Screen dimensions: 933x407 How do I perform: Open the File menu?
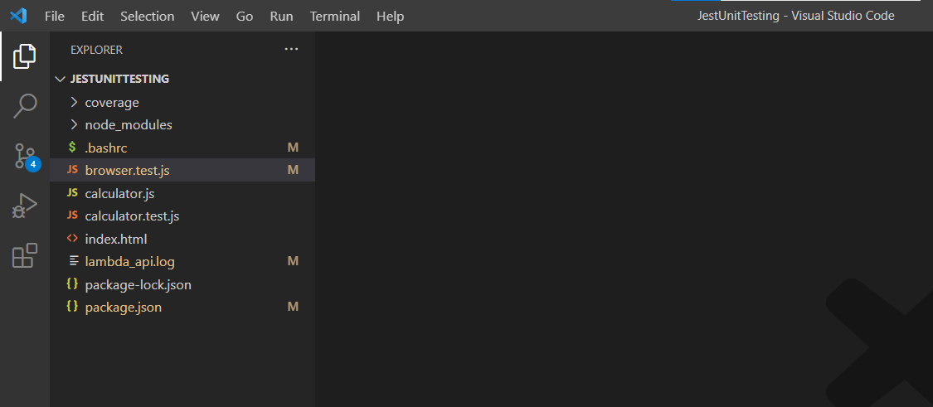pyautogui.click(x=55, y=17)
